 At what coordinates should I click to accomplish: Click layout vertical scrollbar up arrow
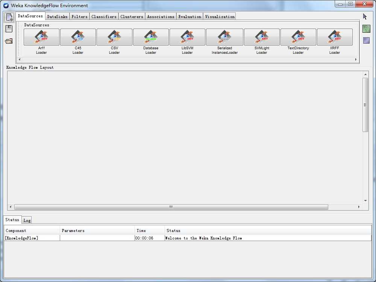pyautogui.click(x=365, y=74)
